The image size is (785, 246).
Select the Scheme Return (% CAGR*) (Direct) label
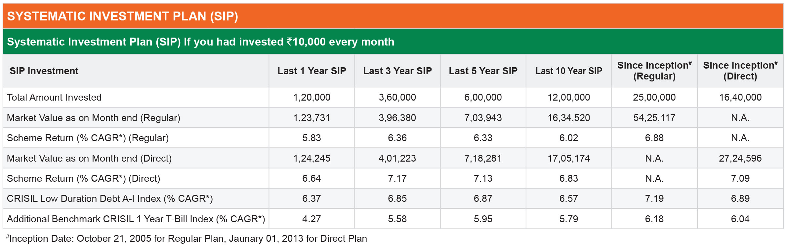point(83,178)
